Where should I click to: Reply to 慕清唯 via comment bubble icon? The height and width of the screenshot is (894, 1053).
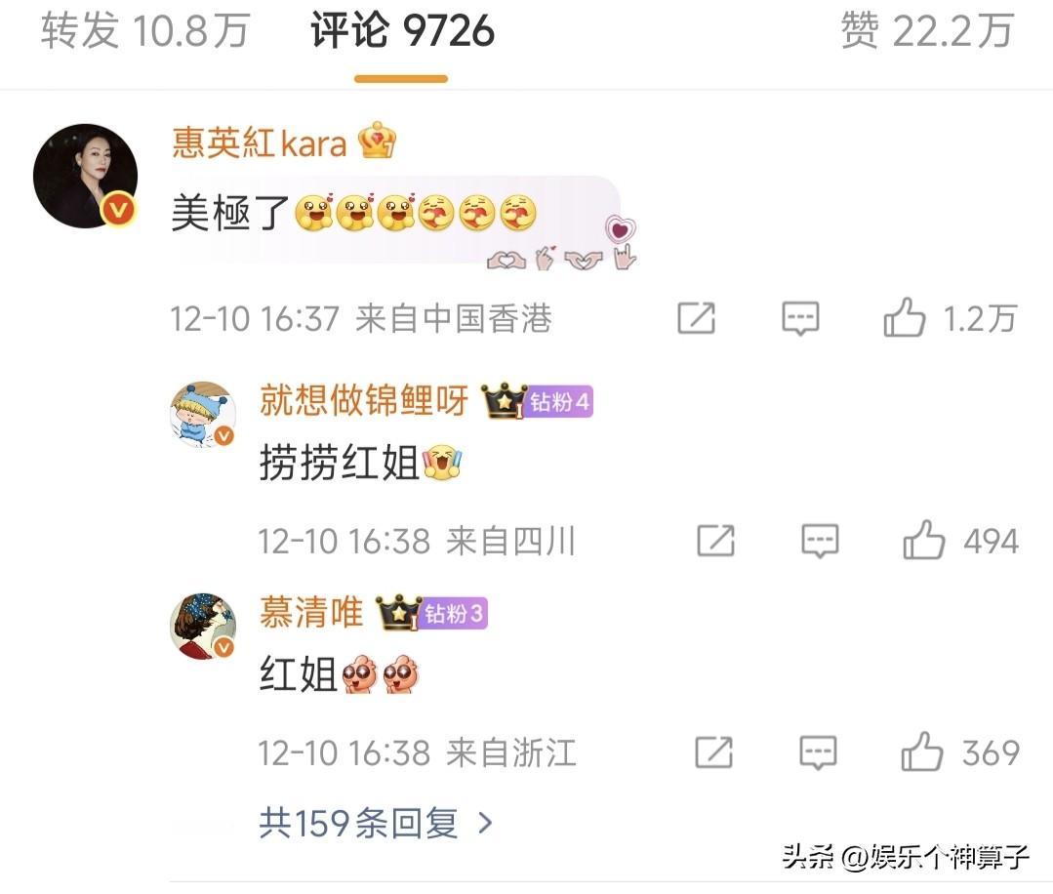pyautogui.click(x=818, y=752)
